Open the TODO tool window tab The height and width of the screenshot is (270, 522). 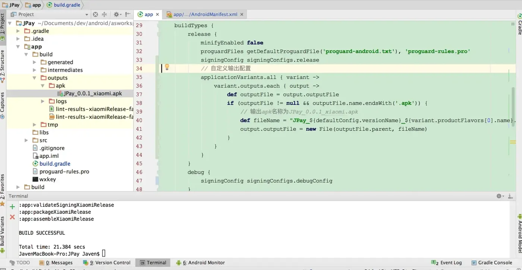click(19, 263)
